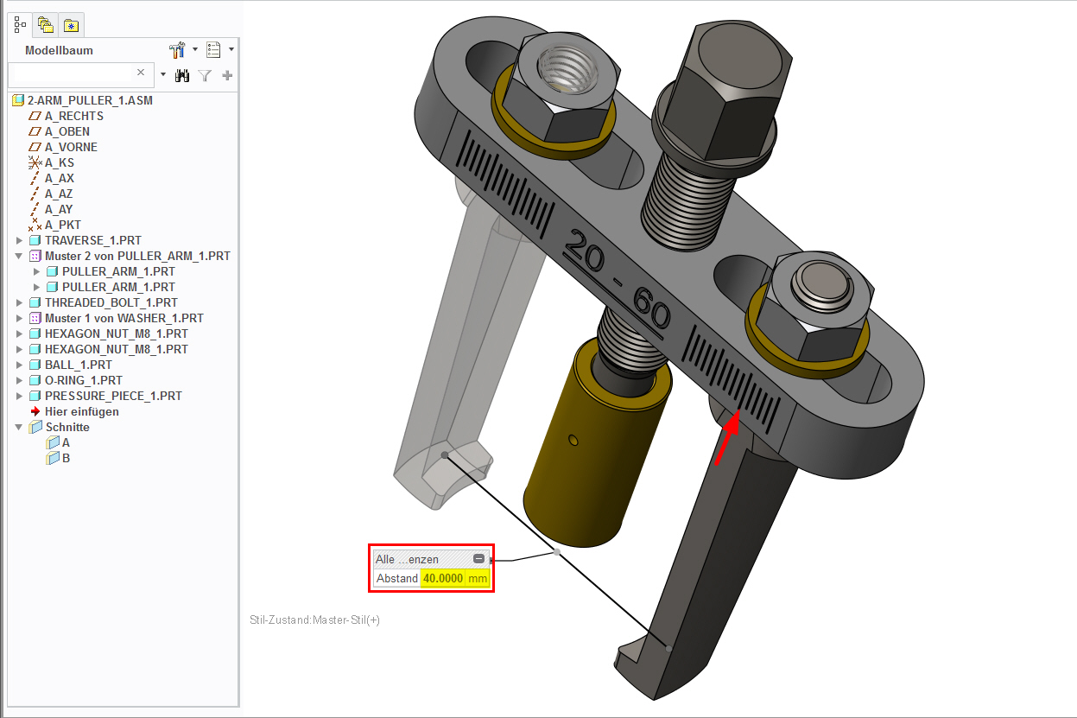Click the Hier einfügen insert marker

tap(74, 411)
